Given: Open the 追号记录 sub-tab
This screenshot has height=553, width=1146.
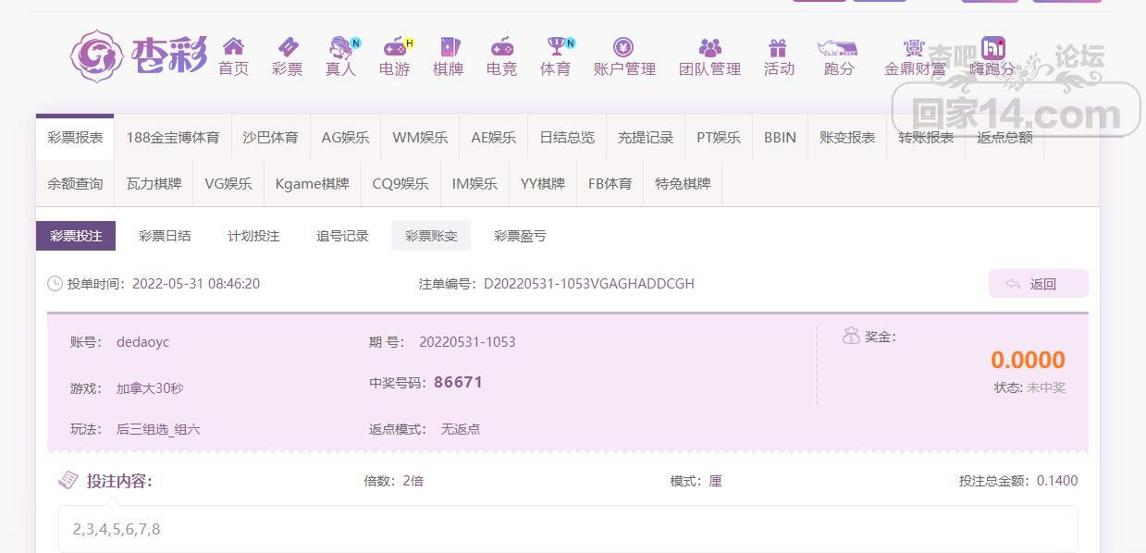Looking at the screenshot, I should [342, 236].
